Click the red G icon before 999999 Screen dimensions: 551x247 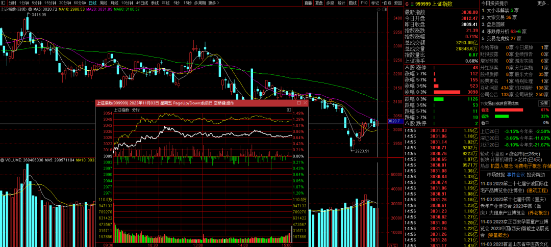coord(407,3)
